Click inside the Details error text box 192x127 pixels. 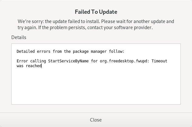(x=96, y=74)
